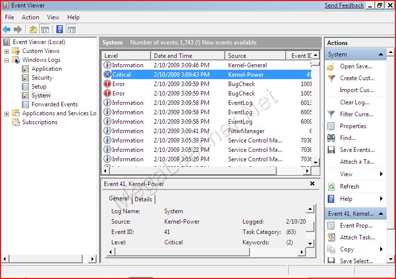Click the Refresh icon in Actions

point(331,186)
